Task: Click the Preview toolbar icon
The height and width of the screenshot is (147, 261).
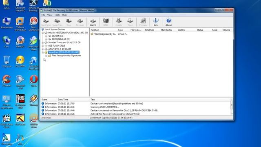Action: point(143,22)
